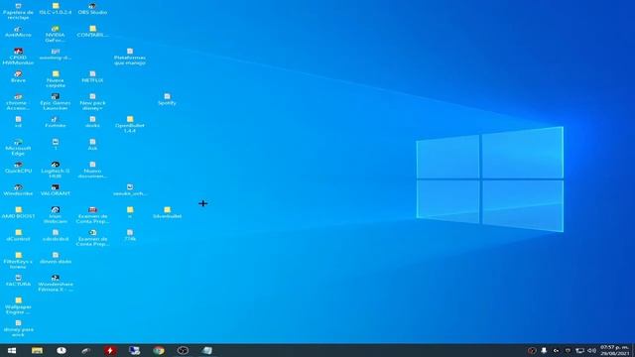Open the NVIDIA GeForce desktop shortcut

pyautogui.click(x=56, y=34)
